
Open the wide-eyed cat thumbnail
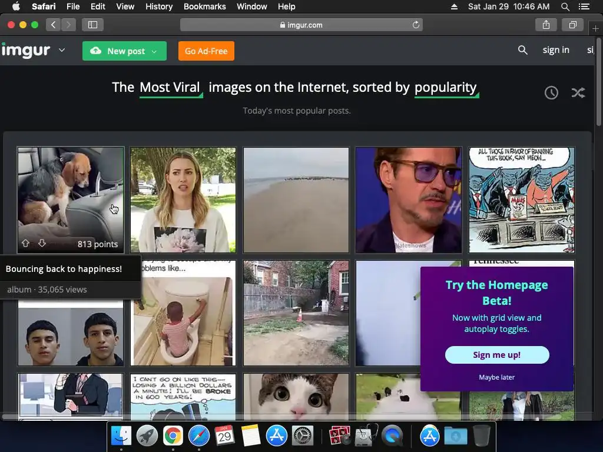(296, 396)
